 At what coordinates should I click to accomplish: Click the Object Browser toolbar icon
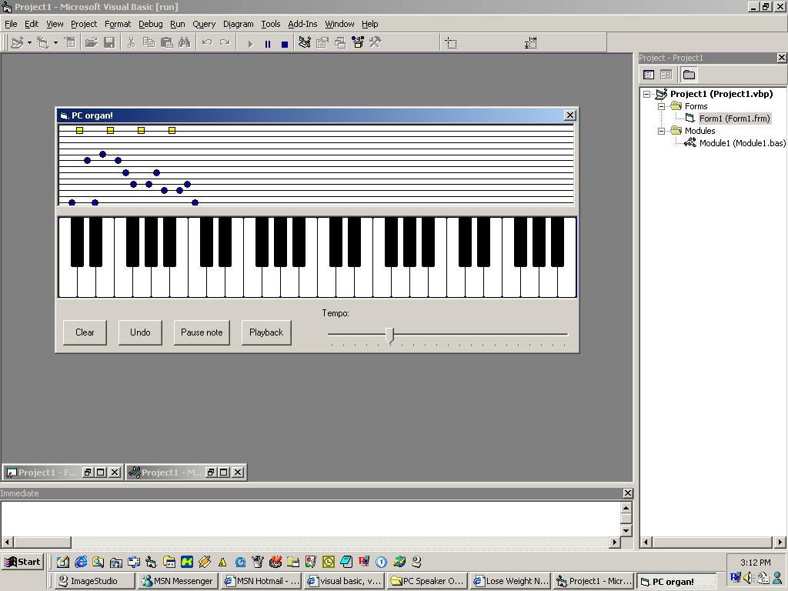pyautogui.click(x=358, y=43)
